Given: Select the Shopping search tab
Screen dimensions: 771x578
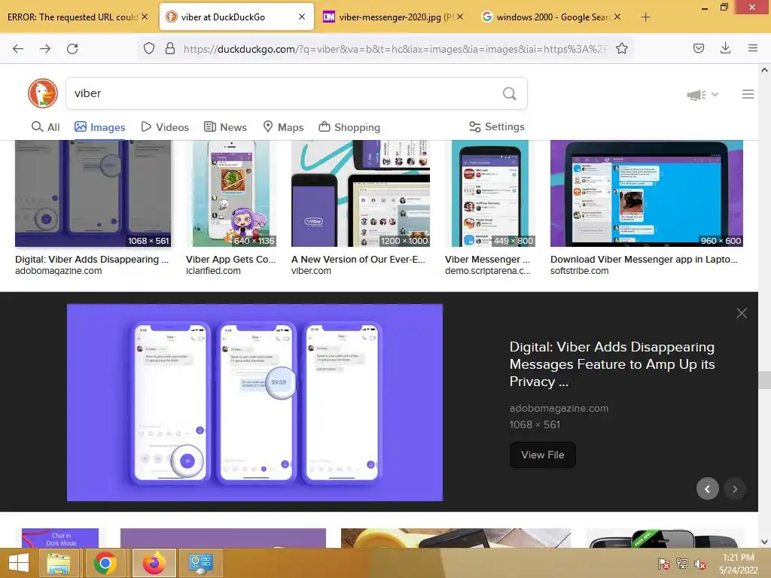Looking at the screenshot, I should tap(349, 127).
